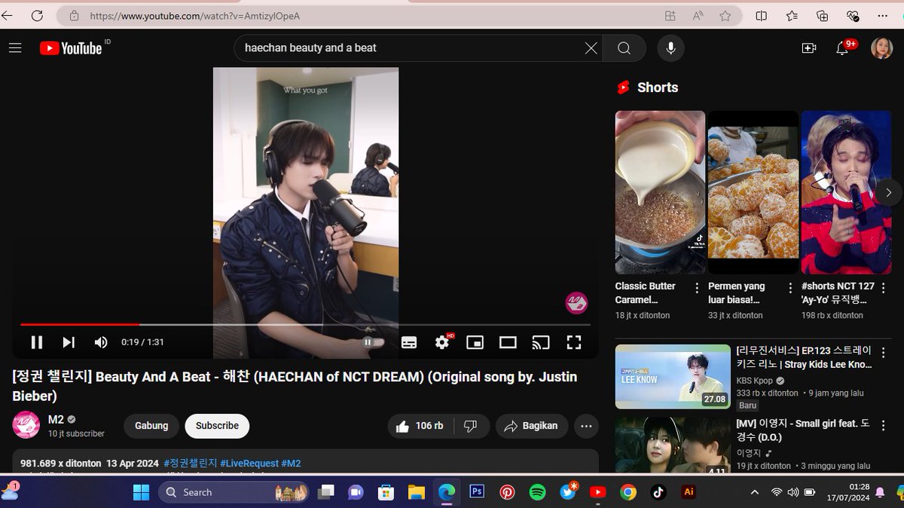
Task: Open more actions beside Bagikan
Action: [586, 426]
